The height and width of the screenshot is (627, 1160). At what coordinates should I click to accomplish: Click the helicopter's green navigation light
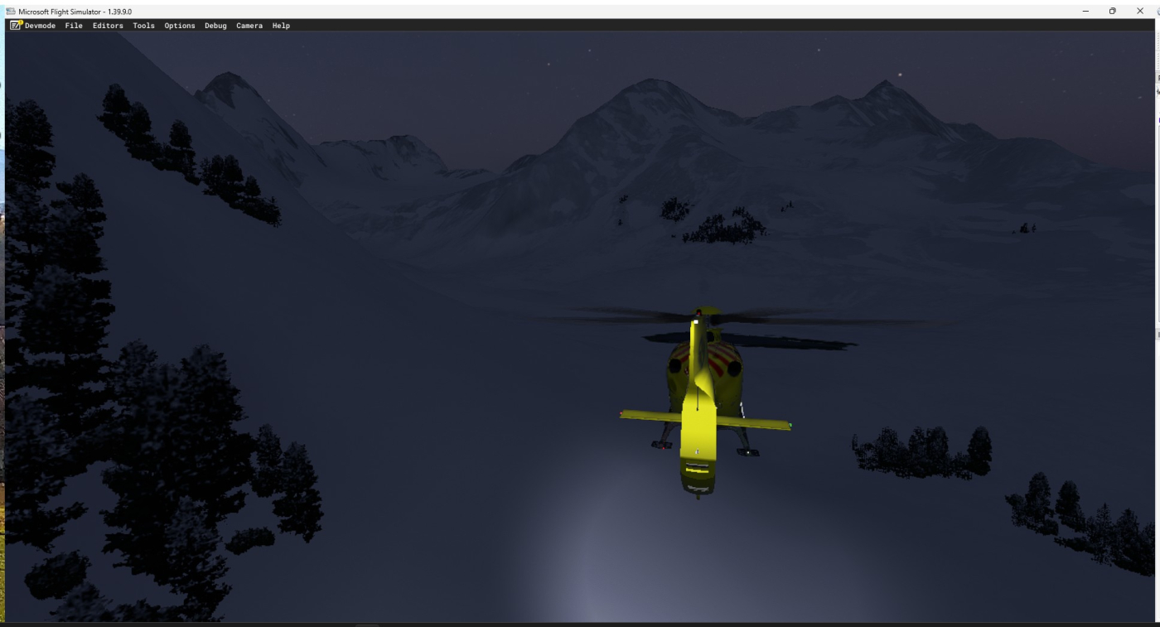[x=790, y=425]
